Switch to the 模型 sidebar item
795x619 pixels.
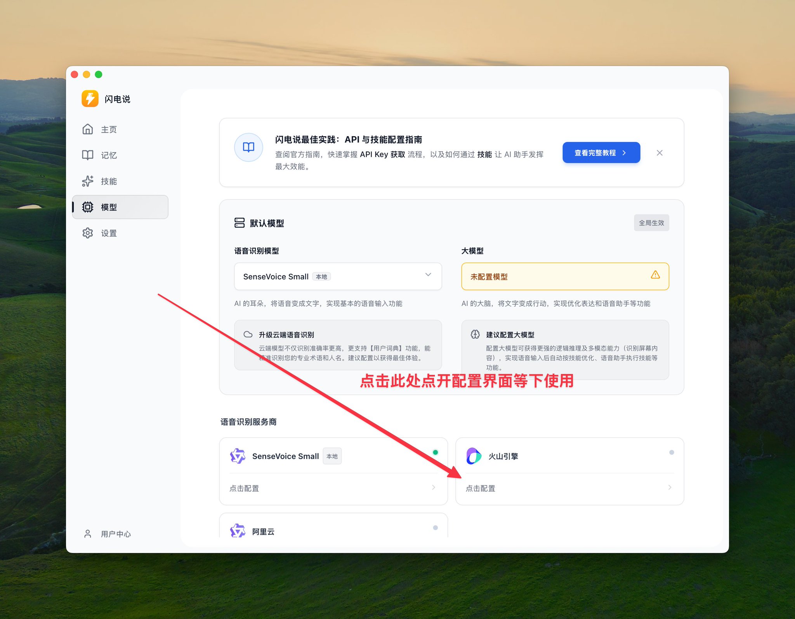(x=120, y=207)
